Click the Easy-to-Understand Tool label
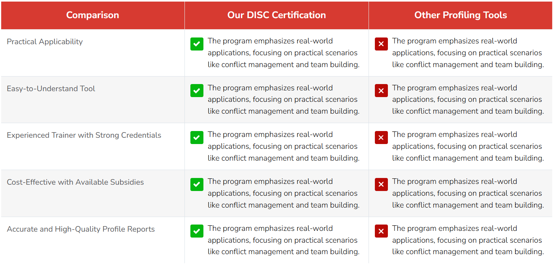Image resolution: width=553 pixels, height=264 pixels. pyautogui.click(x=51, y=89)
